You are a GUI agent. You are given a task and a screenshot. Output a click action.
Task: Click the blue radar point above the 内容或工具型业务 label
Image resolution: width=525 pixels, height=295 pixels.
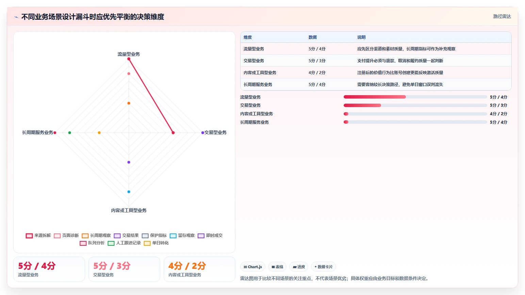point(129,192)
